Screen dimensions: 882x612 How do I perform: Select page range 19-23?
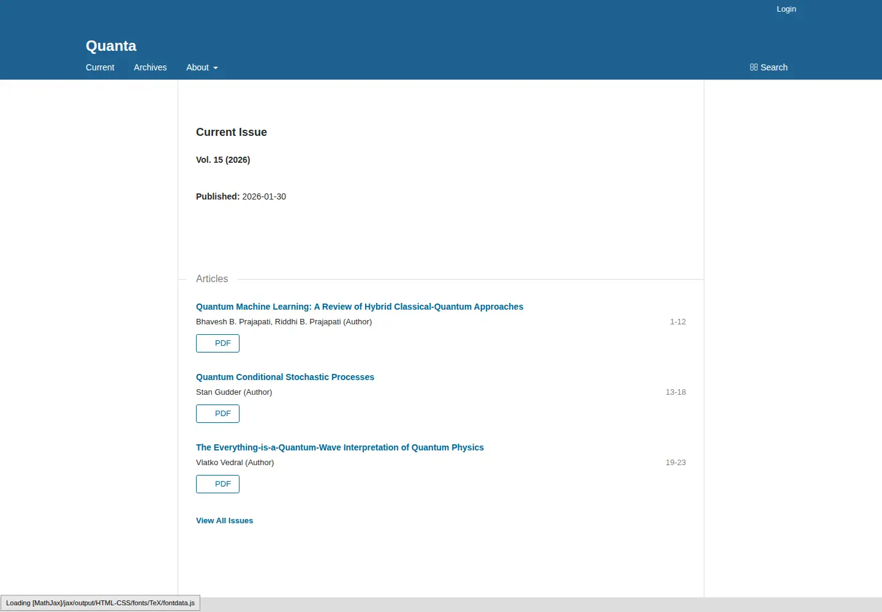[x=676, y=463]
